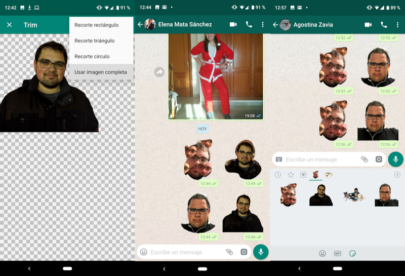The width and height of the screenshot is (405, 276).
Task: Open the Santa costume photo message
Action: [x=216, y=77]
